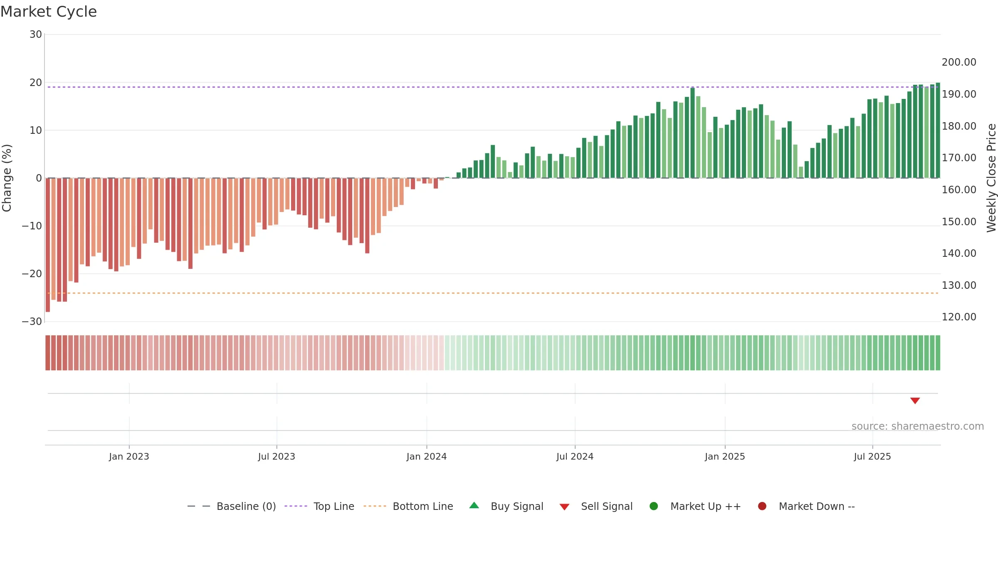Toggle the Sell Signal legend entry
Screen dimensions: 998x561
coord(596,506)
